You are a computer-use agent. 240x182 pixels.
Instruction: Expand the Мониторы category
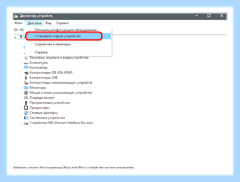pyautogui.click(x=21, y=88)
